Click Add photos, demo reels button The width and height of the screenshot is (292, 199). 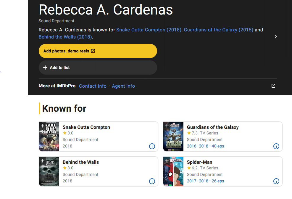[x=98, y=51]
